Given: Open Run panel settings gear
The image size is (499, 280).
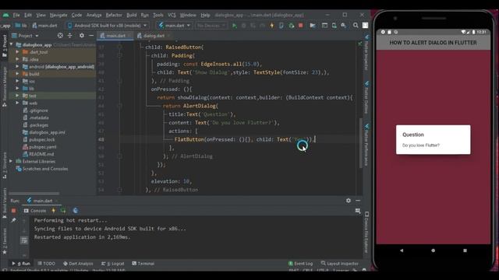Looking at the screenshot, I should pos(349,201).
